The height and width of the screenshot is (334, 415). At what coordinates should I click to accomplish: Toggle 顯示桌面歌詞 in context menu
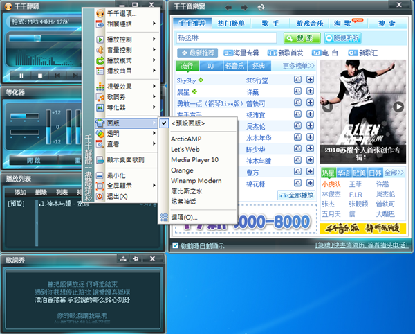pyautogui.click(x=124, y=159)
